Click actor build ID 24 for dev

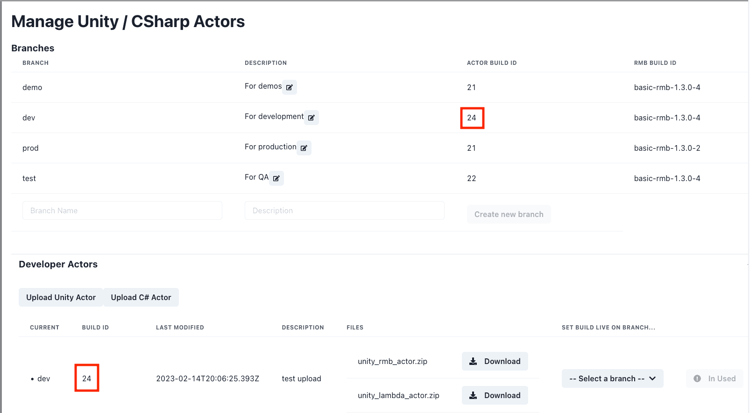(472, 118)
